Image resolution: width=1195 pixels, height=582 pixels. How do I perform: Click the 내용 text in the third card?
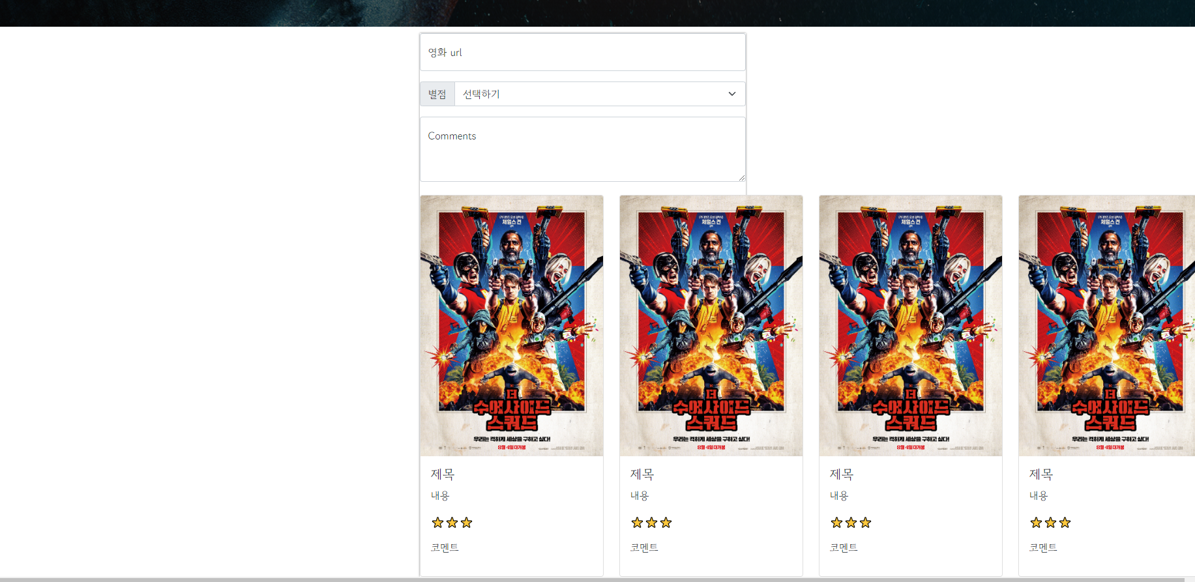[839, 496]
